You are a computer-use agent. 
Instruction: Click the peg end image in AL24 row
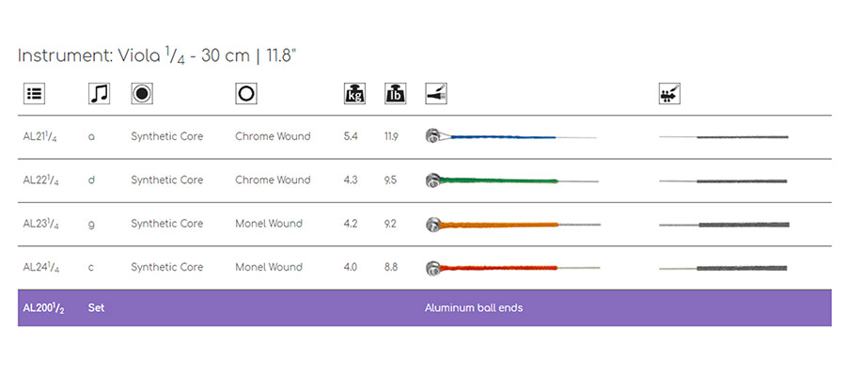723,268
